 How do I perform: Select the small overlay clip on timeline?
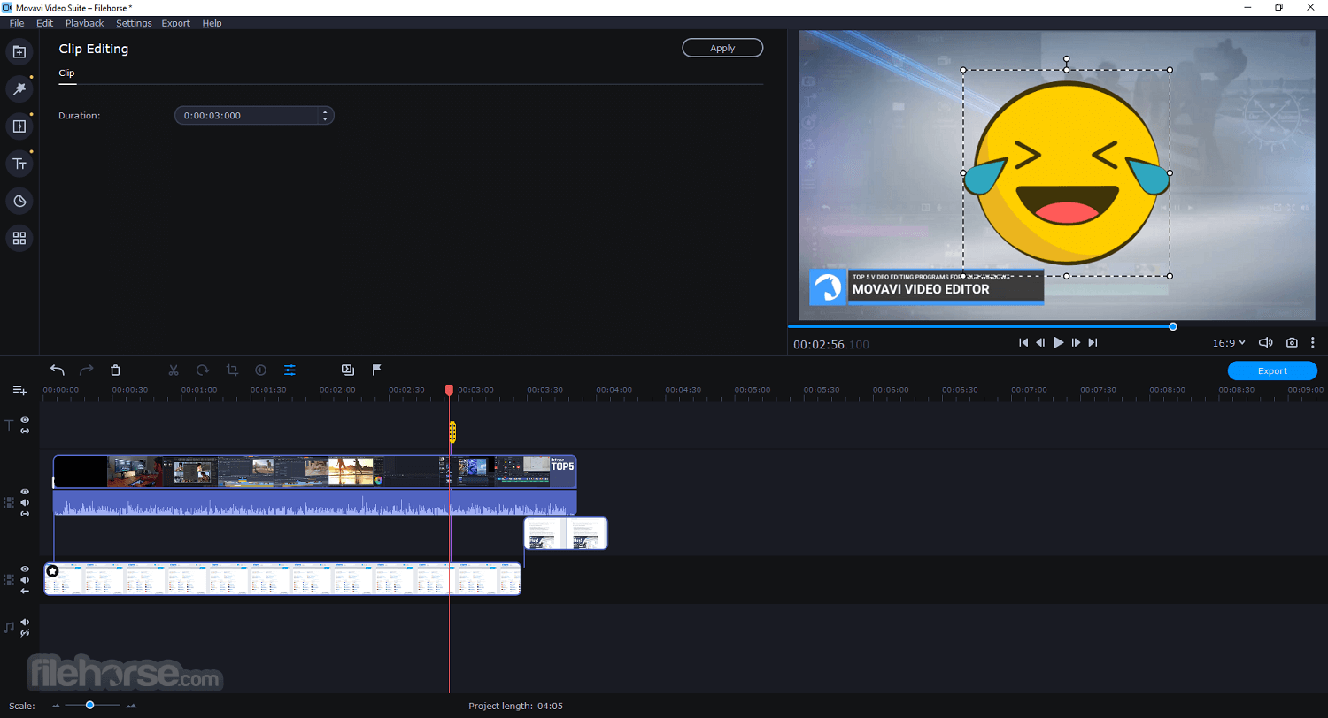pos(566,533)
